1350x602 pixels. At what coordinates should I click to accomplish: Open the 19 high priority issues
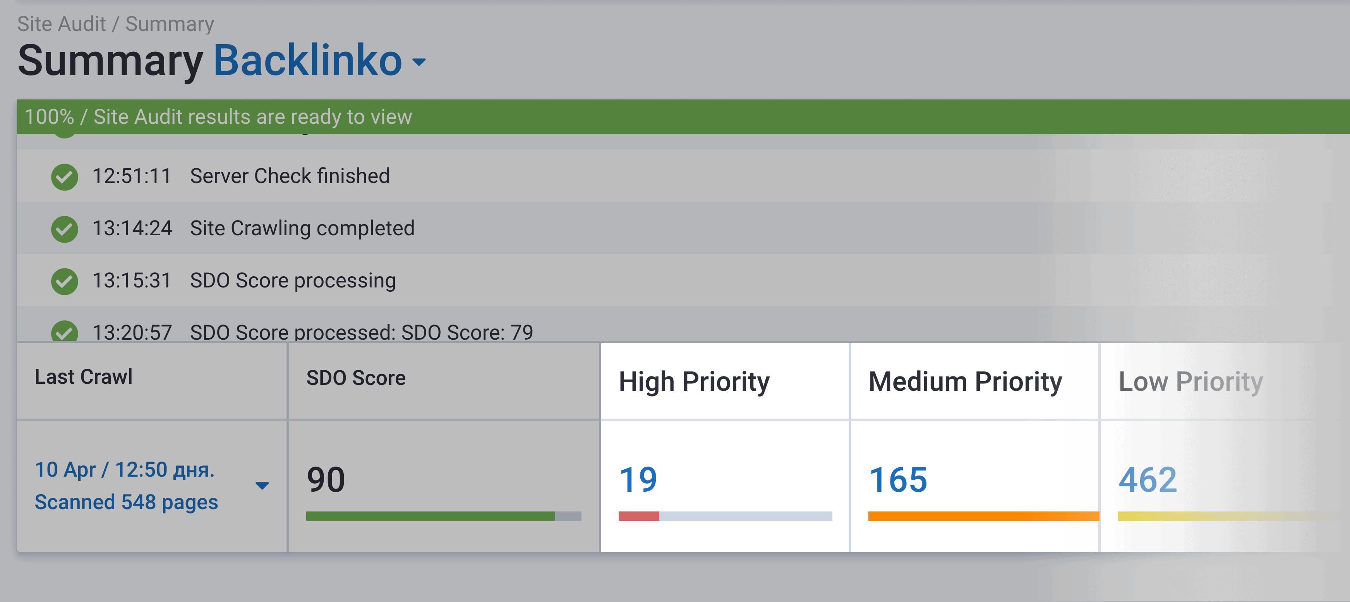638,480
